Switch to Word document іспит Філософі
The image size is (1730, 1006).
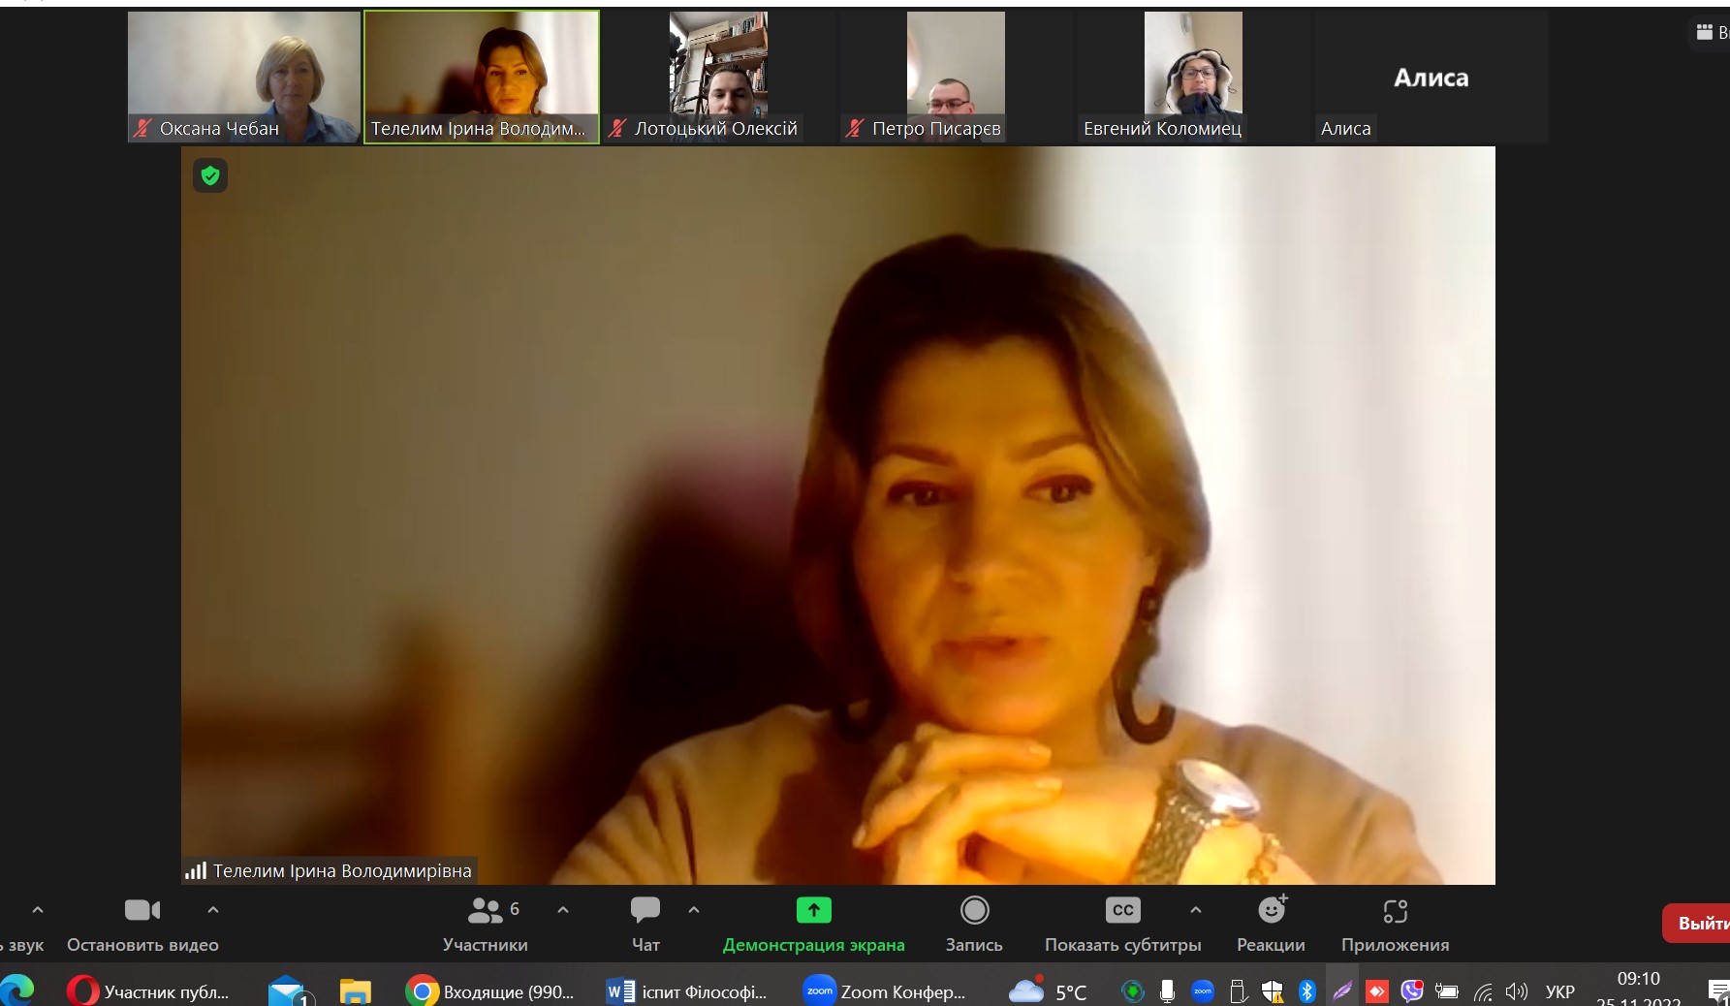click(x=687, y=991)
